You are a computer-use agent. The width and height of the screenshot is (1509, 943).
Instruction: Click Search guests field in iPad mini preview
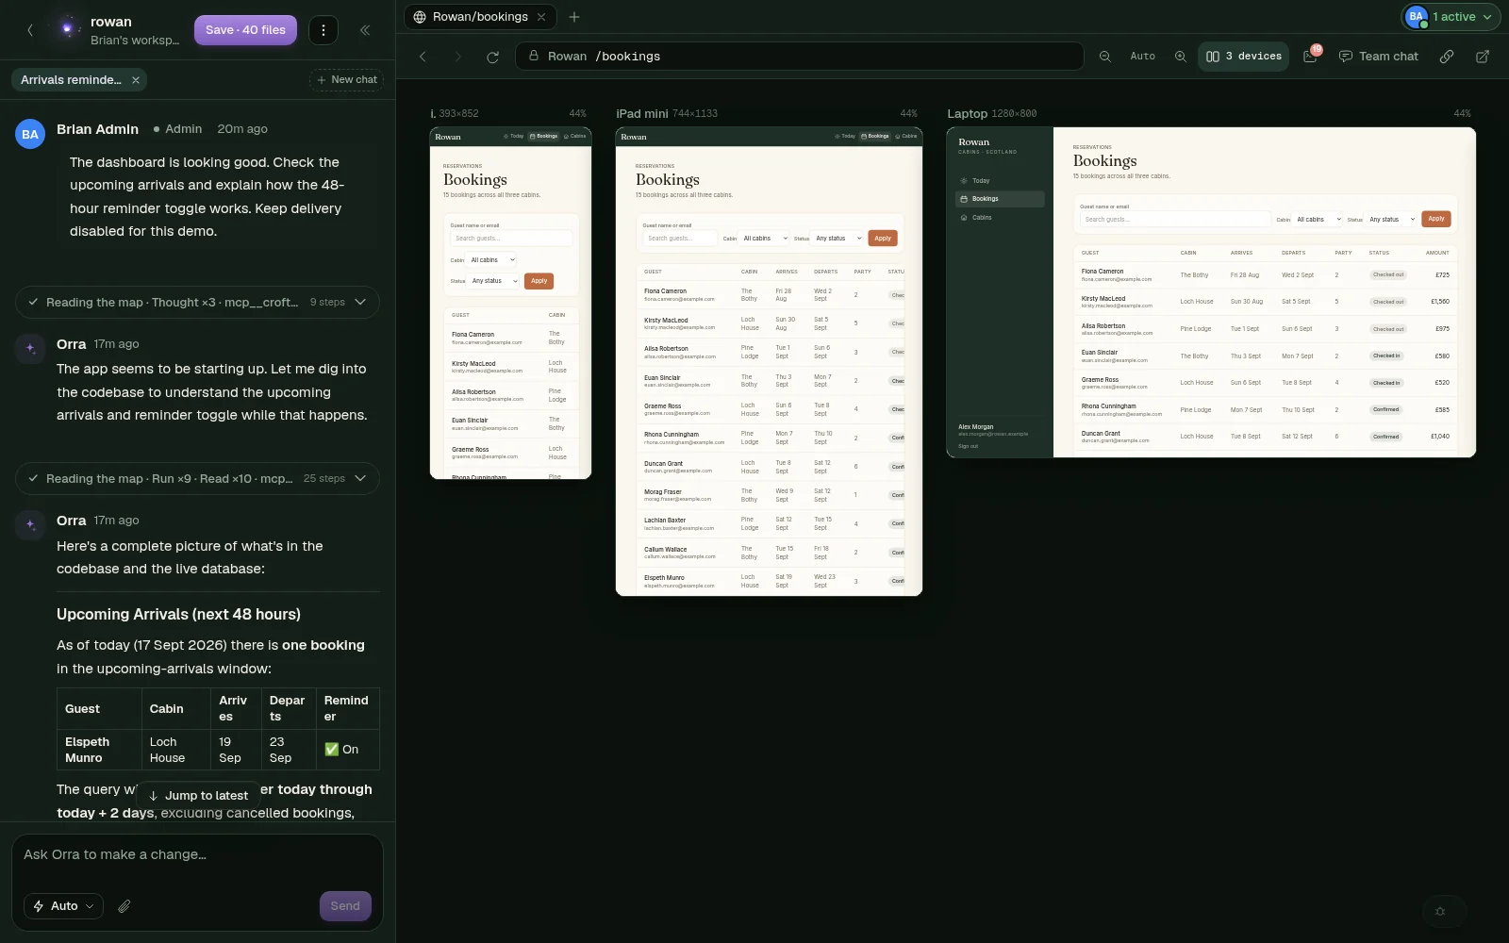pos(680,239)
